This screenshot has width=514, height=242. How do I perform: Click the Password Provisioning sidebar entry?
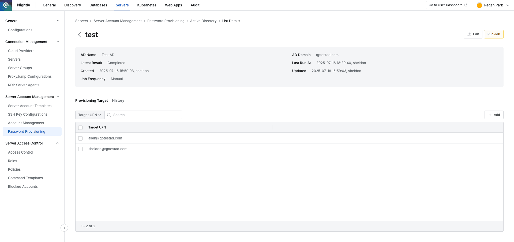[x=27, y=131]
